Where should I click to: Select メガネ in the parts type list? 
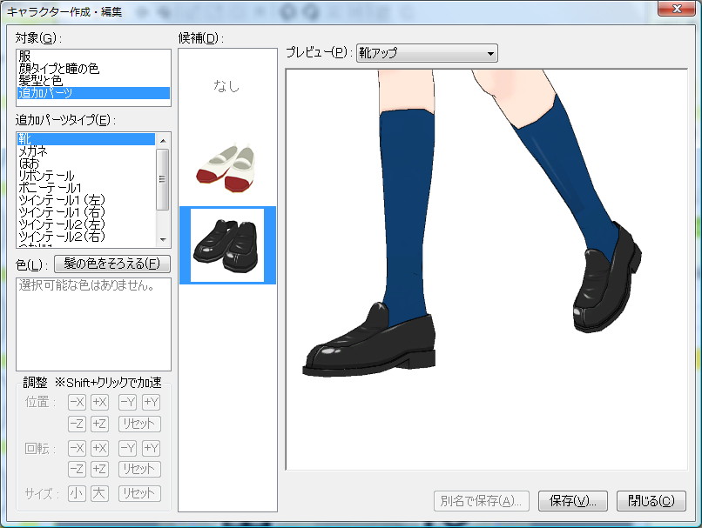(x=52, y=149)
